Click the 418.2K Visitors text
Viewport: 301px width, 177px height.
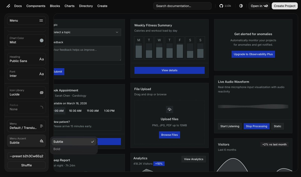pyautogui.click(x=143, y=164)
